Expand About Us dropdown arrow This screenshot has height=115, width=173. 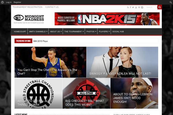point(61,32)
